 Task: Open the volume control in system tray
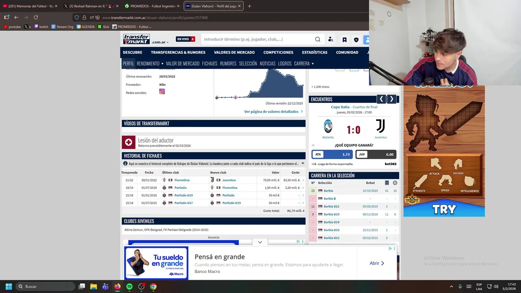[x=496, y=286]
